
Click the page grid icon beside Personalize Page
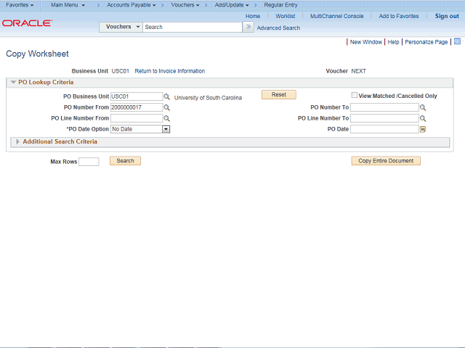point(457,41)
